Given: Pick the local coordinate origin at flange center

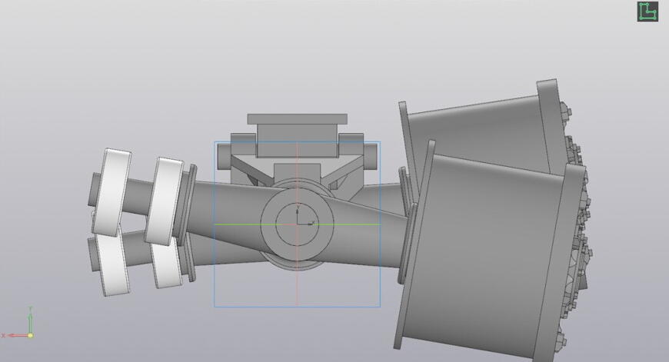Looking at the screenshot, I should (x=298, y=224).
